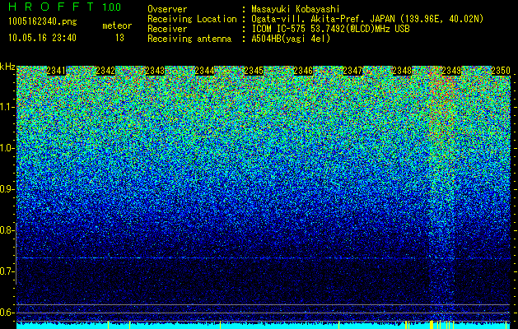Click the time marker 2350

501,71
